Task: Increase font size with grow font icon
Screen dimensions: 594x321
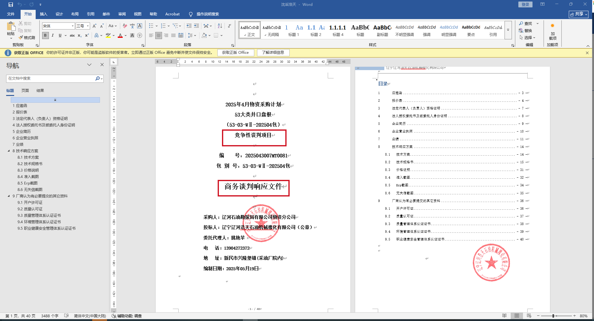Action: pyautogui.click(x=94, y=26)
